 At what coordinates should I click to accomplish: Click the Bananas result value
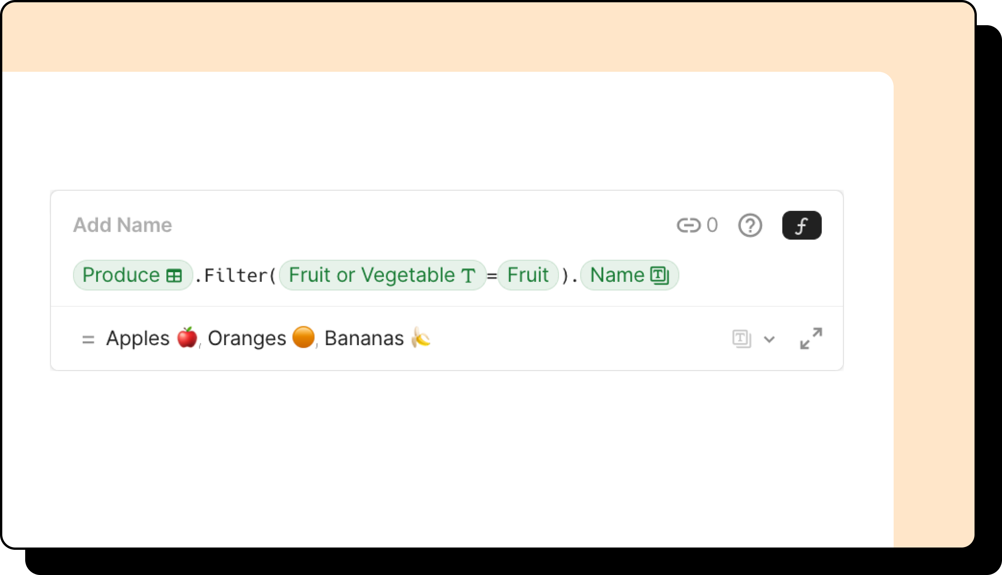click(x=364, y=338)
